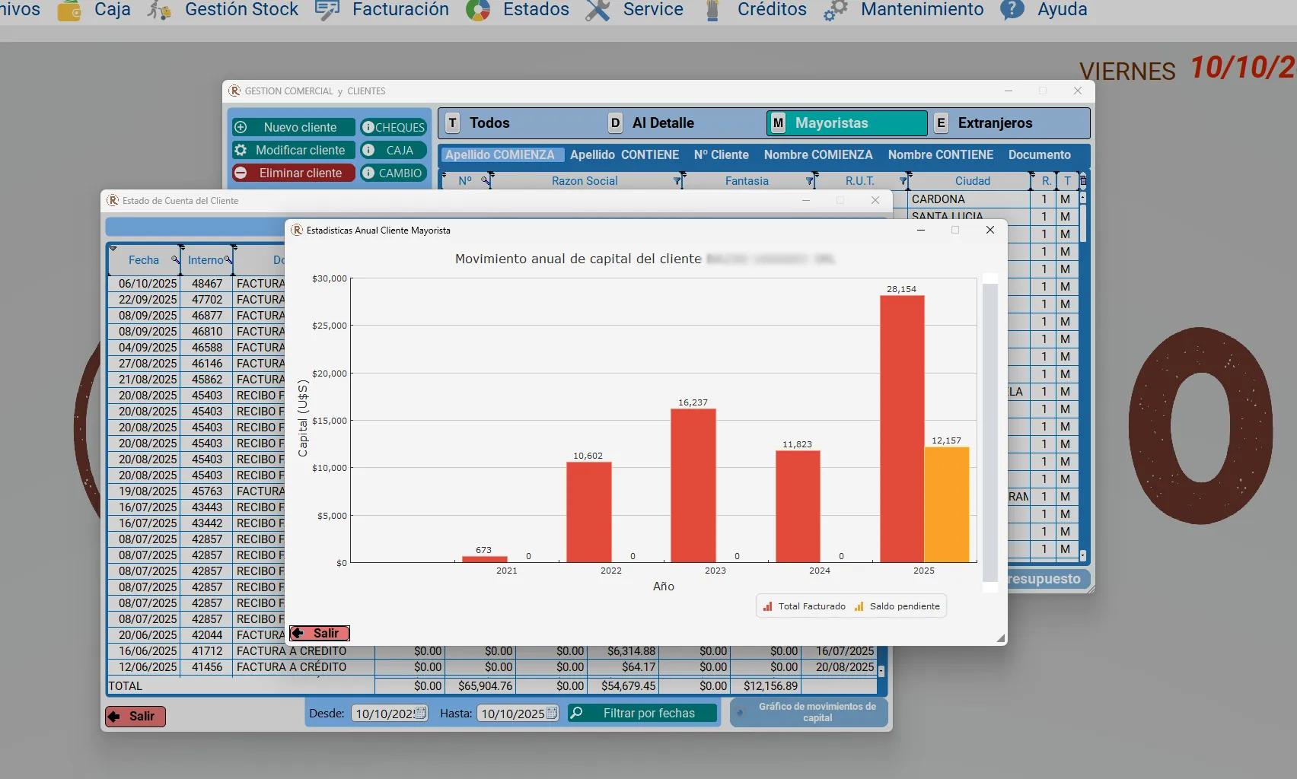Click the Caja wallet icon in menu bar
This screenshot has height=779, width=1297.
pos(69,10)
